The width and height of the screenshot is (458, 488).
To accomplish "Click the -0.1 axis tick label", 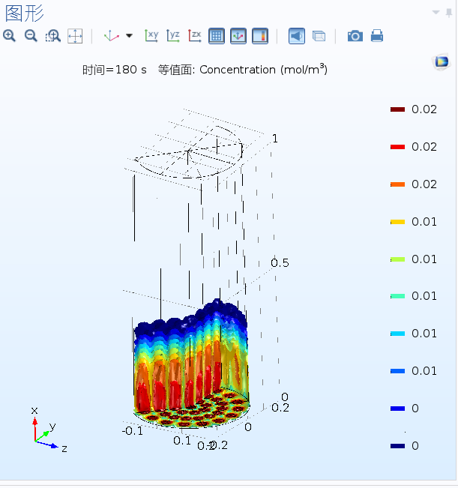I will coord(133,431).
